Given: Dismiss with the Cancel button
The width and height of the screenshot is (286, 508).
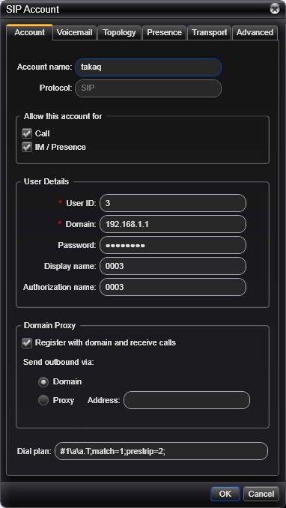Looking at the screenshot, I should [x=261, y=494].
